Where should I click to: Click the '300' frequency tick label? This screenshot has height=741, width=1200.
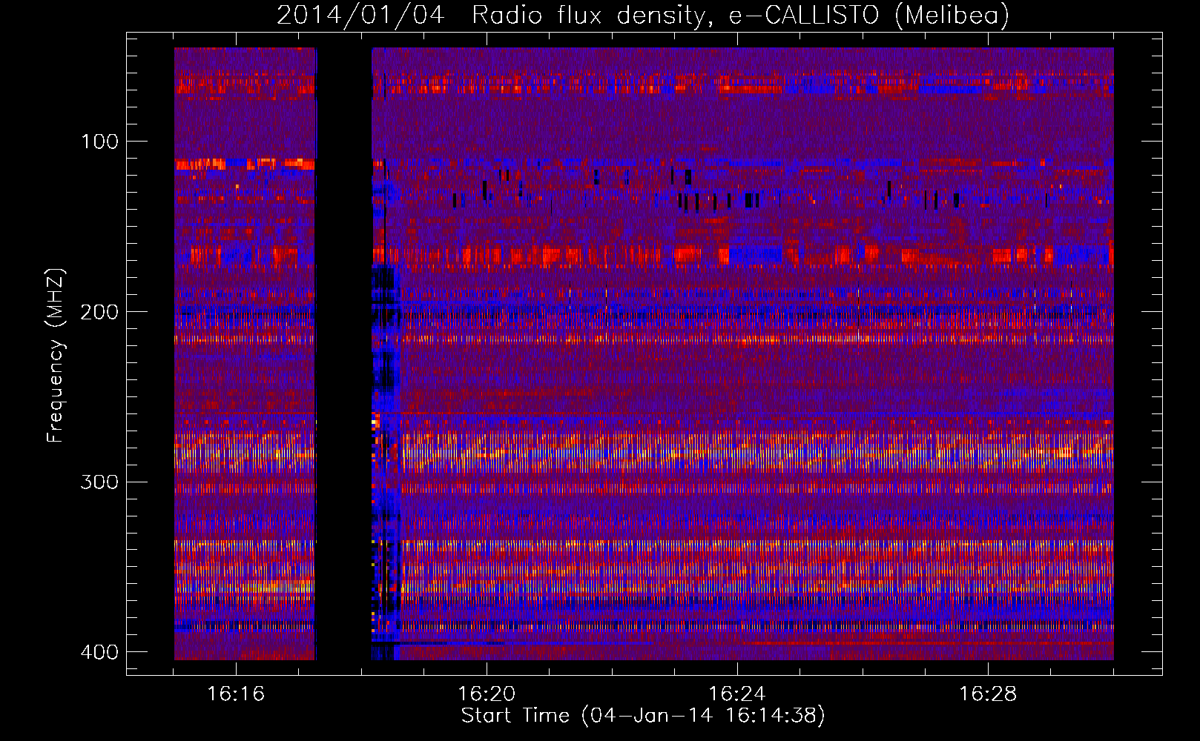point(99,482)
